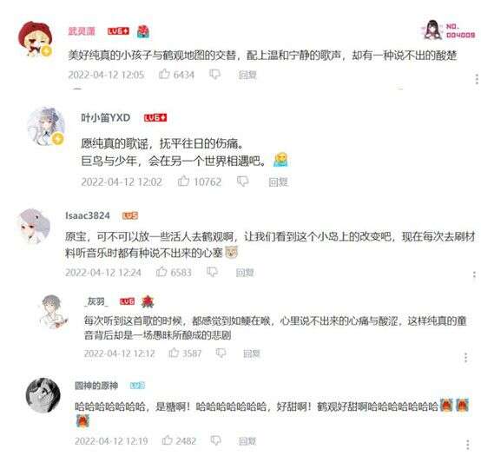This screenshot has width=481, height=456.
Task: Dislike _灰羽_'s comment
Action: (221, 354)
